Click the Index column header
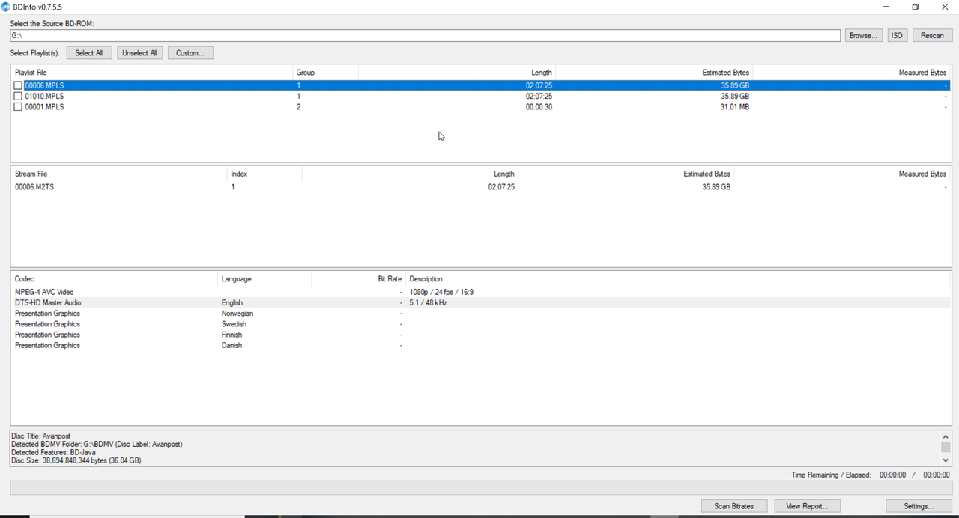The width and height of the screenshot is (959, 518). [x=264, y=174]
